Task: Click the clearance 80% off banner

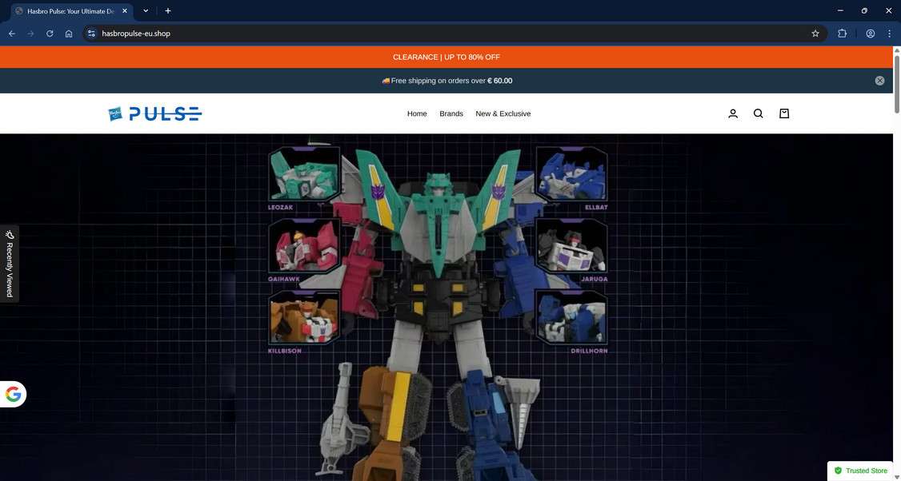Action: pyautogui.click(x=446, y=57)
